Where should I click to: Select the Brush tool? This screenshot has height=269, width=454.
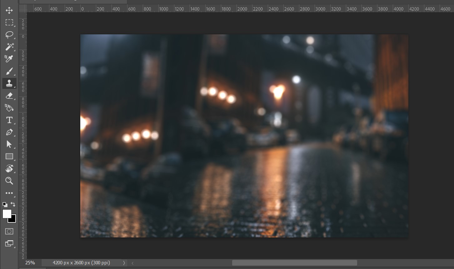click(9, 71)
